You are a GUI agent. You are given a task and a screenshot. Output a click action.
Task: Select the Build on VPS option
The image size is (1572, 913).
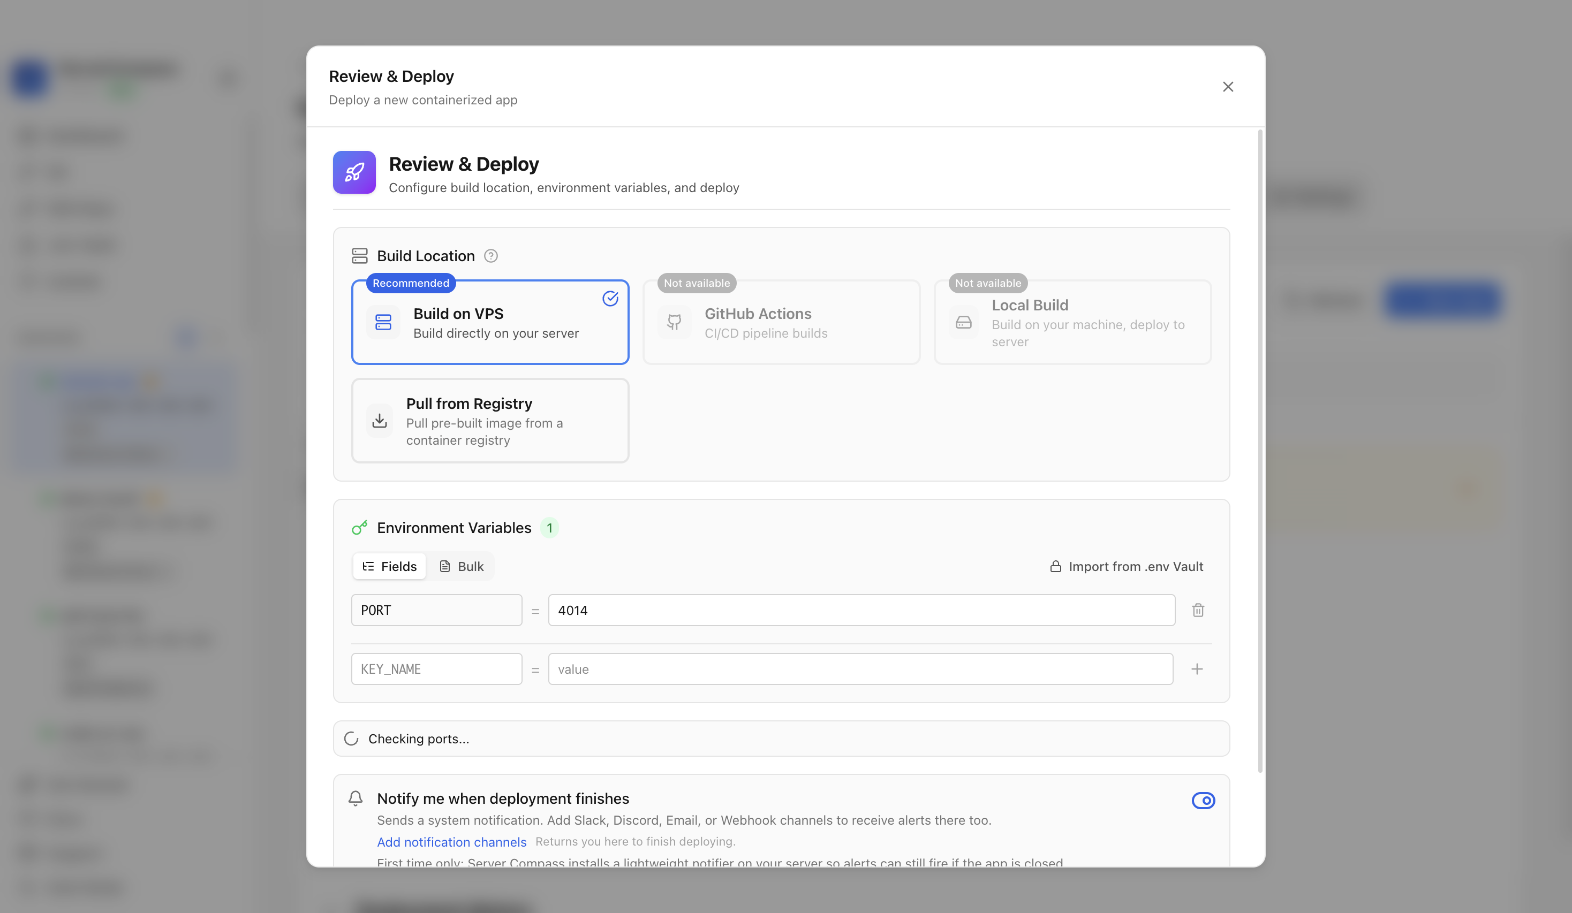tap(490, 322)
